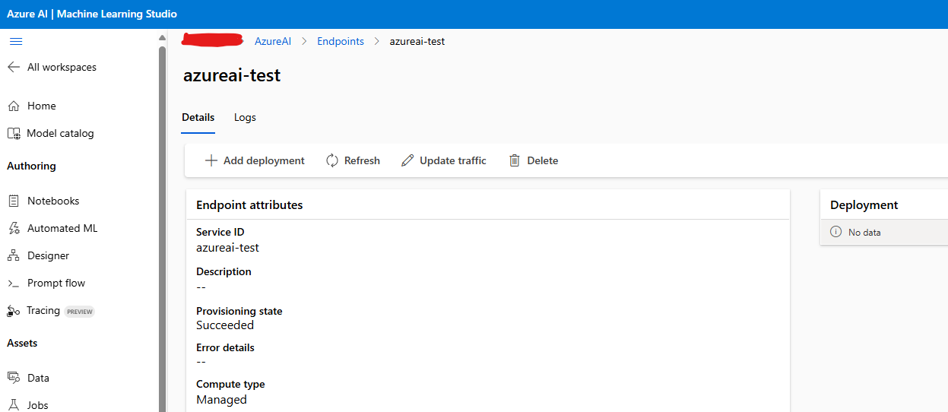Click the Deployment panel heading
This screenshot has height=412, width=948.
coord(864,204)
